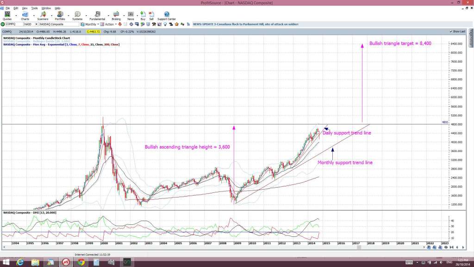Open the Systems toolbar button
This screenshot has height=267, width=474.
(x=77, y=16)
